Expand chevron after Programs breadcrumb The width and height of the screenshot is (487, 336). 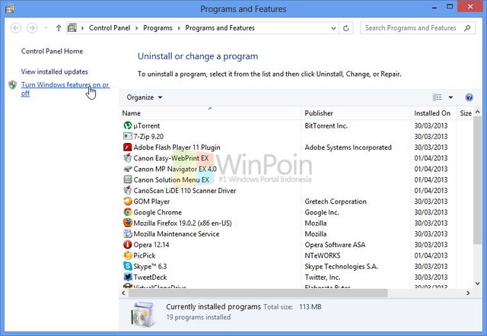pyautogui.click(x=179, y=28)
